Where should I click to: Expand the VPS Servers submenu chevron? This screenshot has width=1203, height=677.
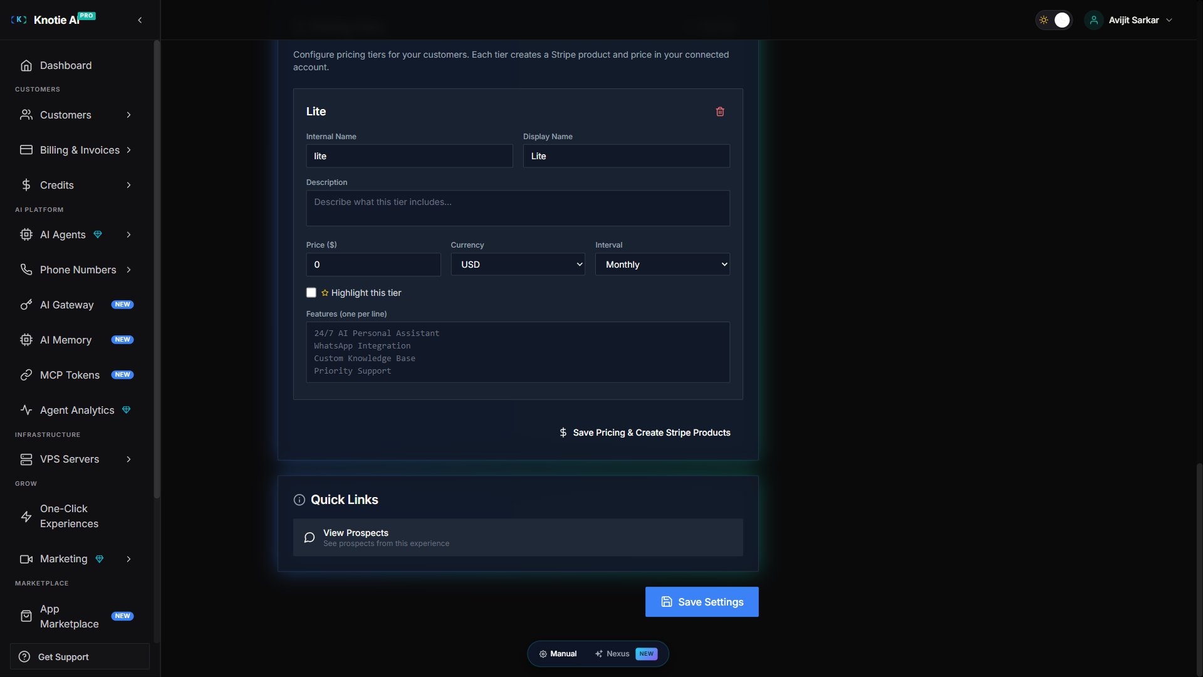coord(129,459)
